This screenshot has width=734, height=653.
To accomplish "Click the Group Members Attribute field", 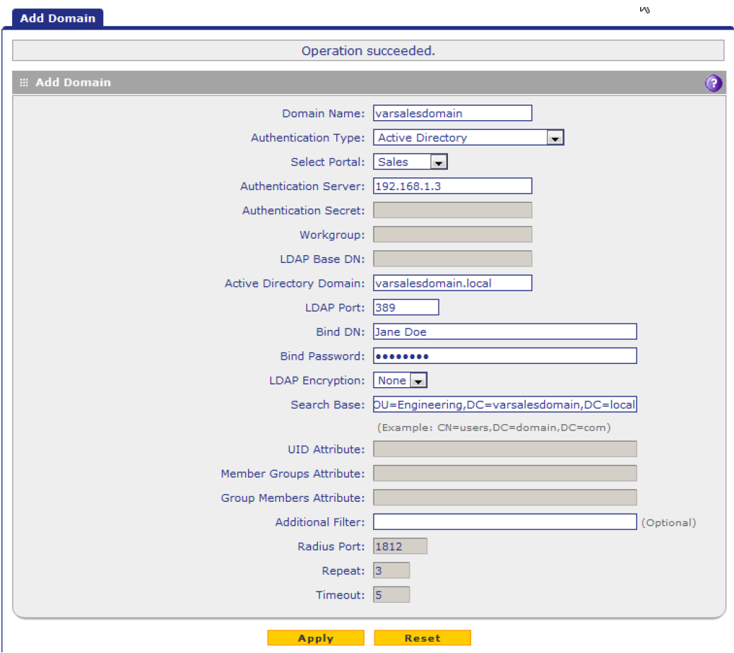I will (504, 498).
